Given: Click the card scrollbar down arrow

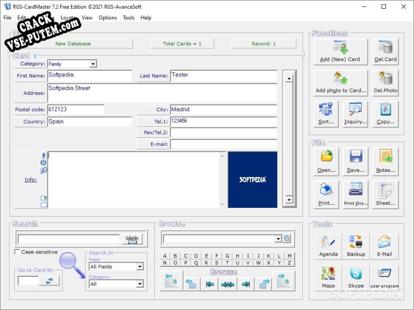Looking at the screenshot, I should (x=289, y=200).
